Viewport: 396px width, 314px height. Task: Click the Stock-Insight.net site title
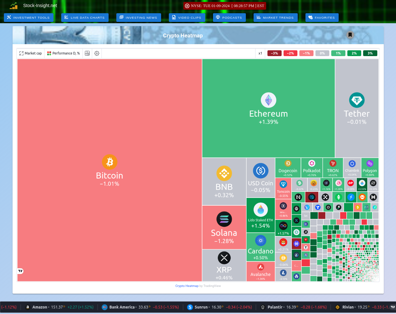[x=40, y=5]
